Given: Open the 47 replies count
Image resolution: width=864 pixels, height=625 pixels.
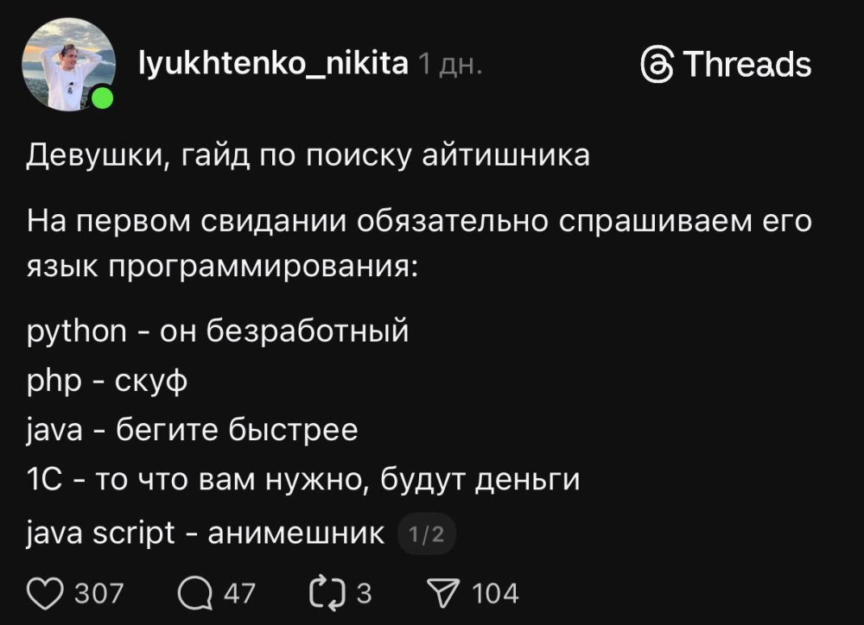Looking at the screenshot, I should 240,594.
